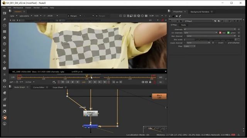Click the STMap2 node name field
This screenshot has width=247, height=138.
(x=198, y=21)
